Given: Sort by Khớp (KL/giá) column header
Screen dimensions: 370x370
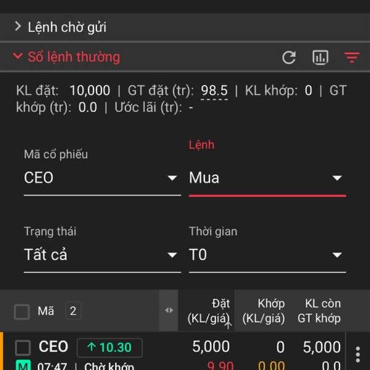Looking at the screenshot, I should [263, 311].
